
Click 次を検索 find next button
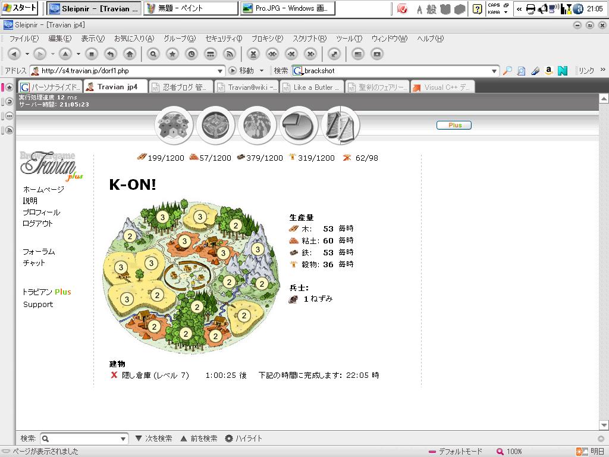pyautogui.click(x=154, y=439)
